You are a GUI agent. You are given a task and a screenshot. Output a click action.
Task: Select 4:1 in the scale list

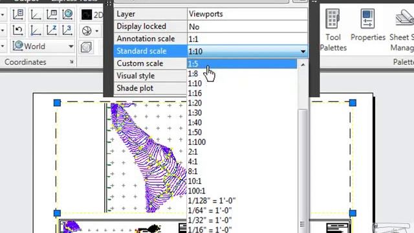(x=242, y=162)
